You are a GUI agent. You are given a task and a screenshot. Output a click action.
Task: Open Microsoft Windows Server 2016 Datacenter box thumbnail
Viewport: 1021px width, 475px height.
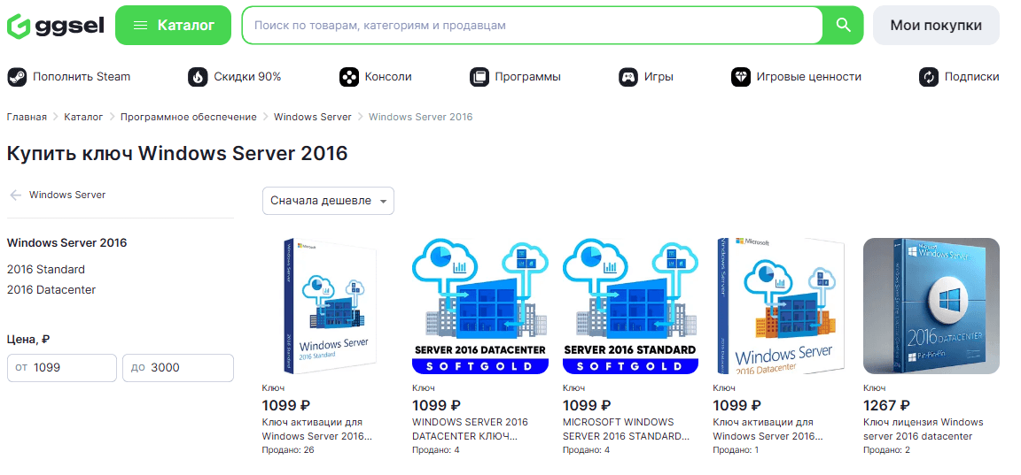click(781, 306)
